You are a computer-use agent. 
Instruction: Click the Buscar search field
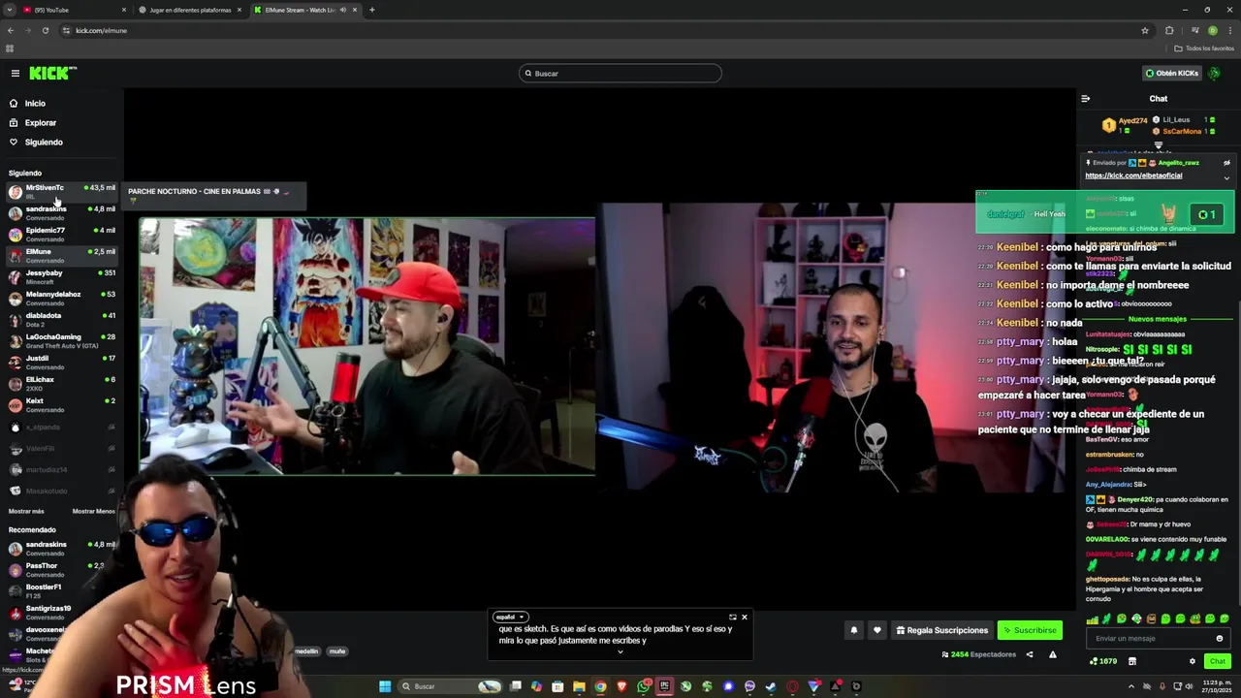coord(620,74)
